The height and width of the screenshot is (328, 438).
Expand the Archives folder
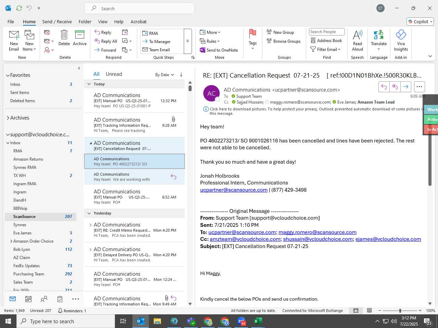[x=8, y=118]
